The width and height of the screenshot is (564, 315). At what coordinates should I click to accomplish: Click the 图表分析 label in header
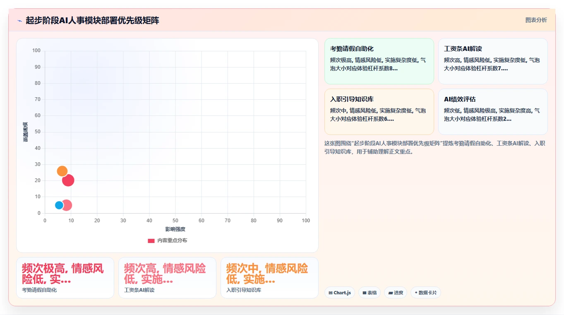point(536,20)
